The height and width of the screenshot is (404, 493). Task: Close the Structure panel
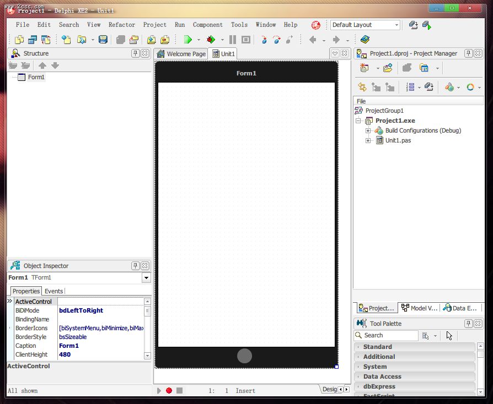tap(145, 53)
